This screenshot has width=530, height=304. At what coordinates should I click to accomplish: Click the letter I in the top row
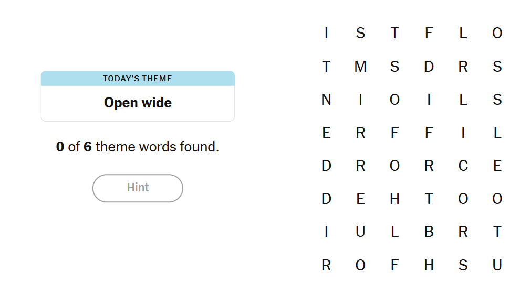[x=326, y=34]
